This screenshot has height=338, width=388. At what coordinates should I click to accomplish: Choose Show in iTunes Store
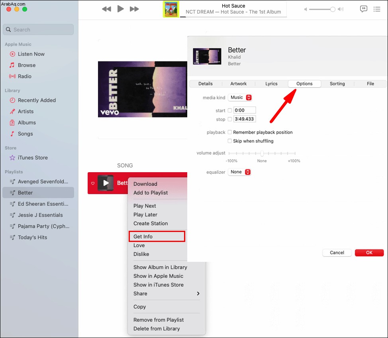click(x=159, y=285)
